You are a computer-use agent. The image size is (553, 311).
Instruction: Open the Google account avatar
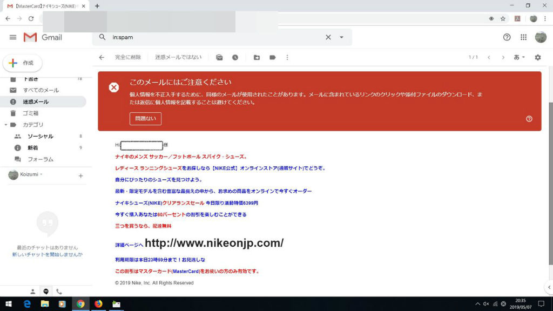tap(540, 37)
